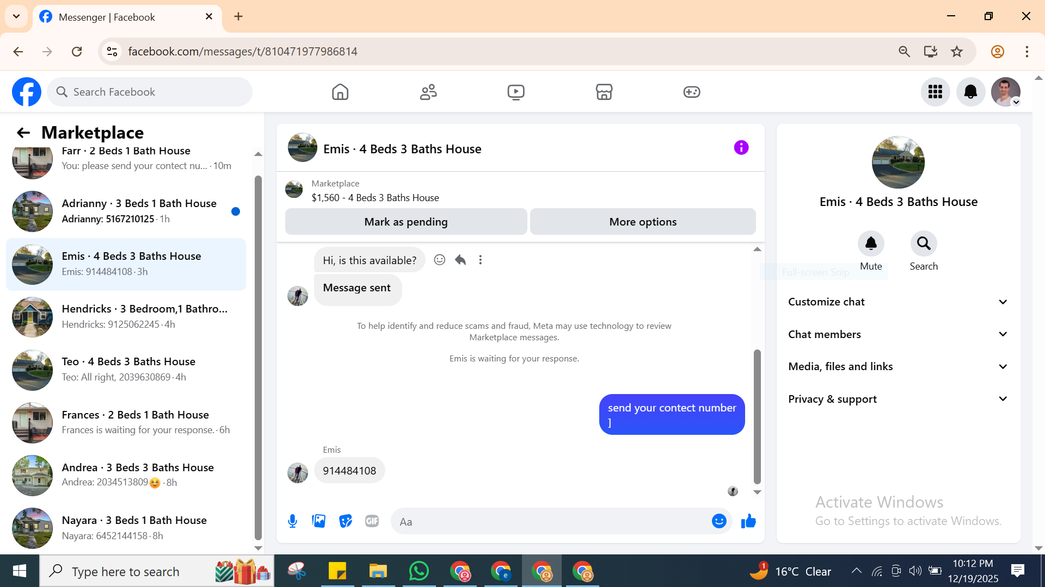1045x587 pixels.
Task: Click the More options button
Action: point(643,222)
